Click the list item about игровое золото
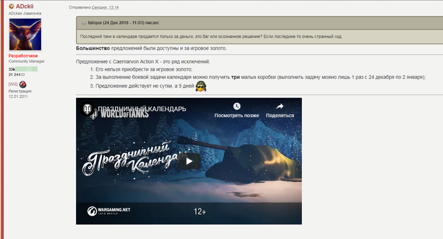Image resolution: width=443 pixels, height=239 pixels. click(x=144, y=69)
